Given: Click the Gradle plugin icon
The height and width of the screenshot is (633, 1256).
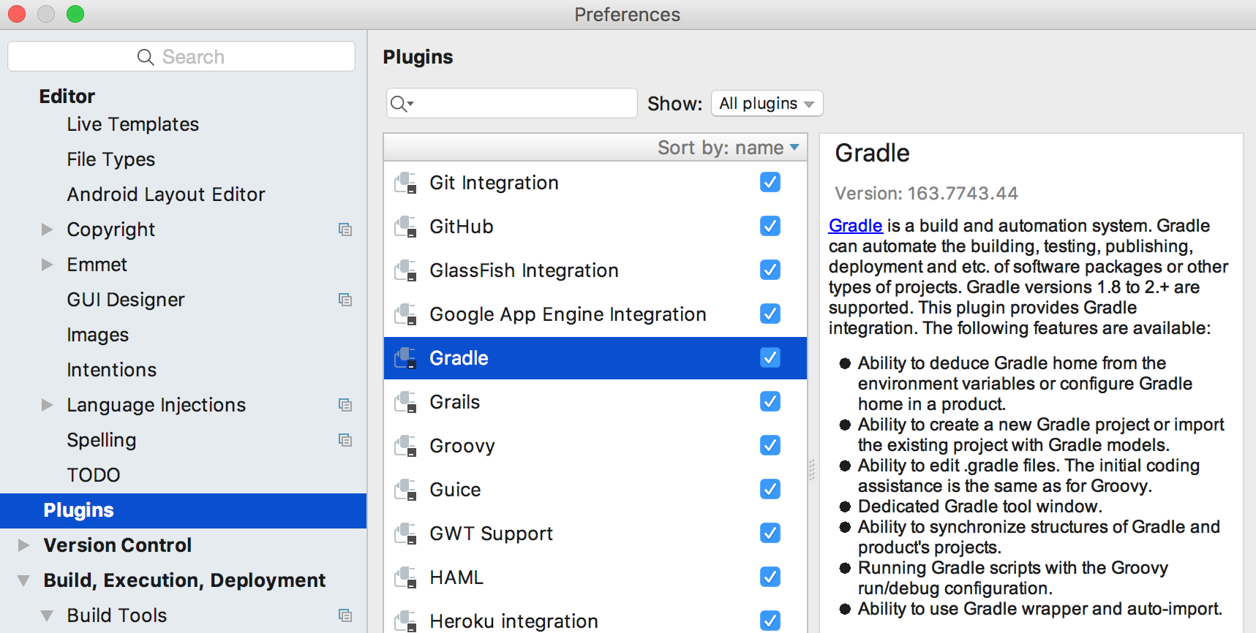Looking at the screenshot, I should [405, 358].
